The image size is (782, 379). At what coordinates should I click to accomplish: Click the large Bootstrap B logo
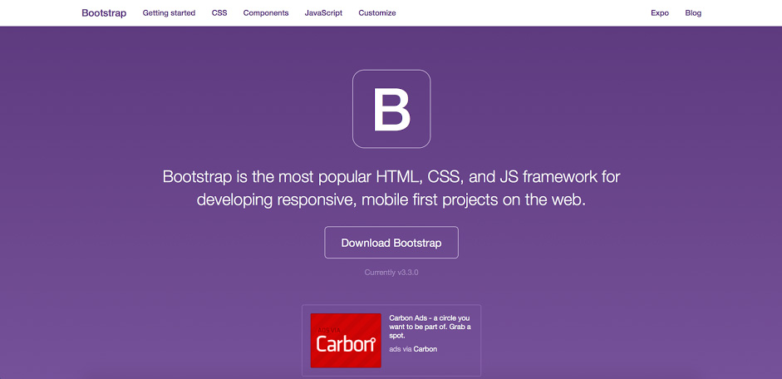pyautogui.click(x=391, y=109)
